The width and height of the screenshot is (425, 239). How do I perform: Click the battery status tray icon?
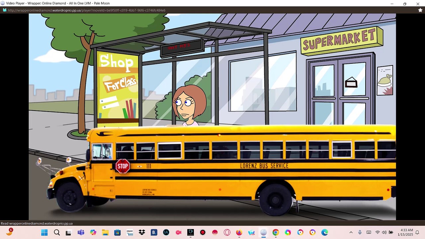pyautogui.click(x=391, y=232)
